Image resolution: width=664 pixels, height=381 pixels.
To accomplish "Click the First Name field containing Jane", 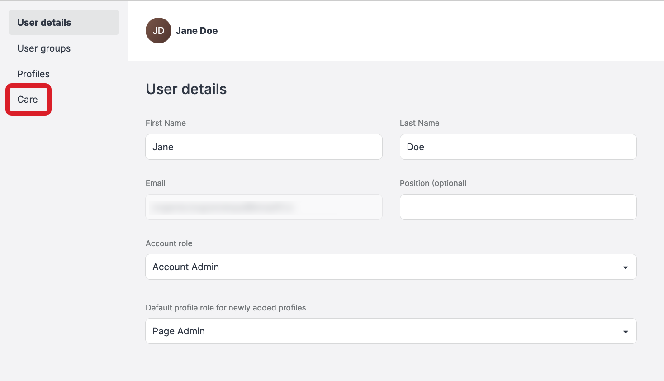I will 264,147.
